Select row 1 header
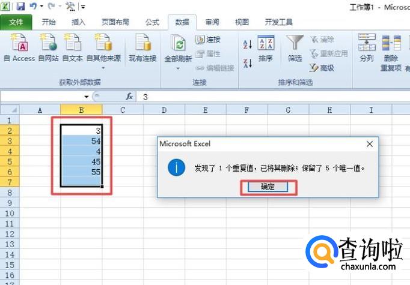Viewport: 410px width, 285px height. tap(10, 121)
